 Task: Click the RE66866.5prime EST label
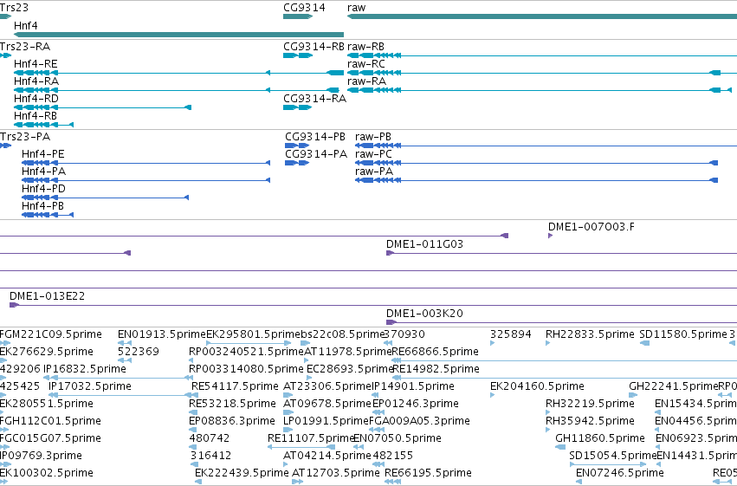pyautogui.click(x=436, y=352)
